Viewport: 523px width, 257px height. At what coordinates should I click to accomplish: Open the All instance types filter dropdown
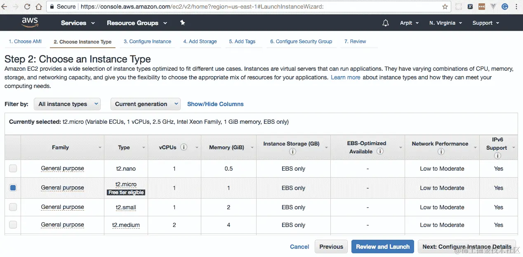67,104
